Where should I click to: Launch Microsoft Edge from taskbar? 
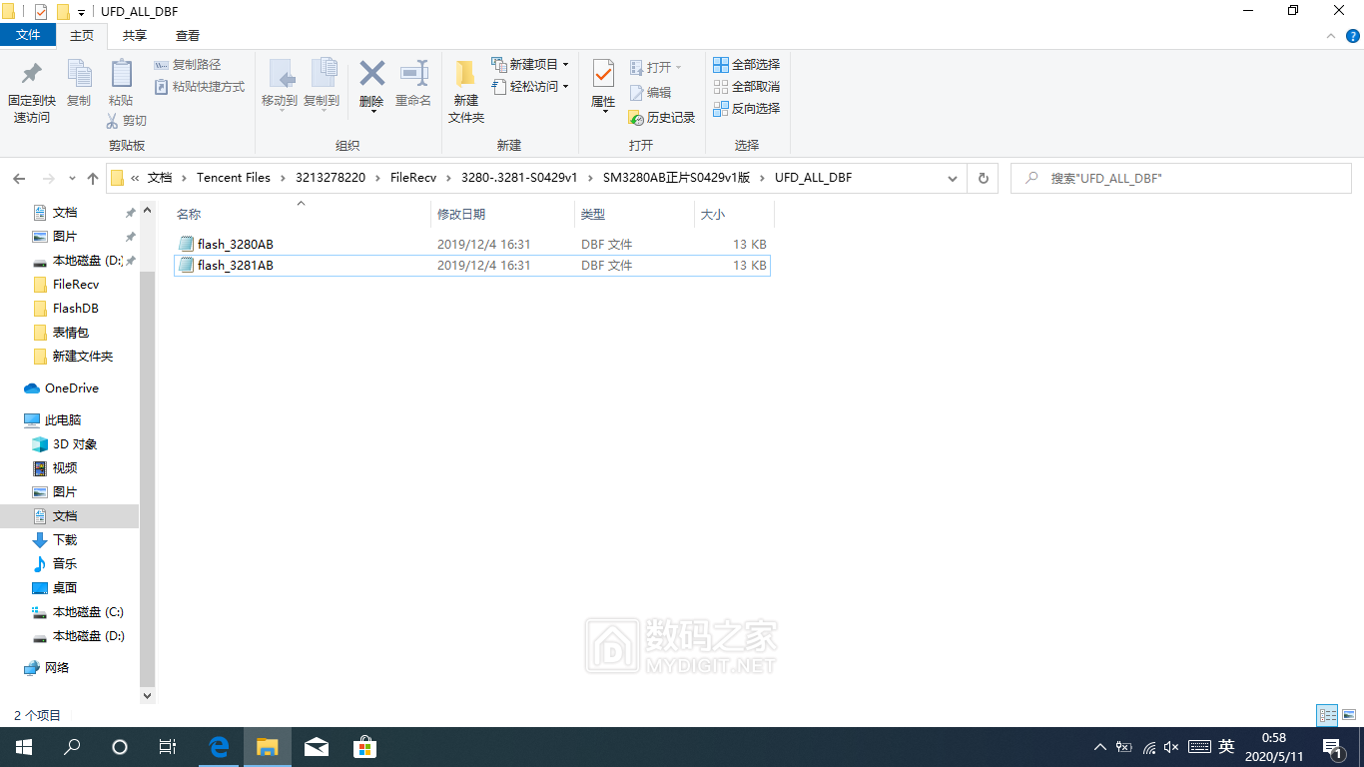(219, 747)
